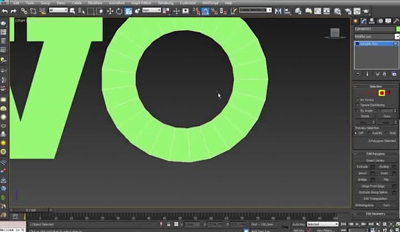The height and width of the screenshot is (232, 400).
Task: Open the Group menu
Action: (x=45, y=3)
